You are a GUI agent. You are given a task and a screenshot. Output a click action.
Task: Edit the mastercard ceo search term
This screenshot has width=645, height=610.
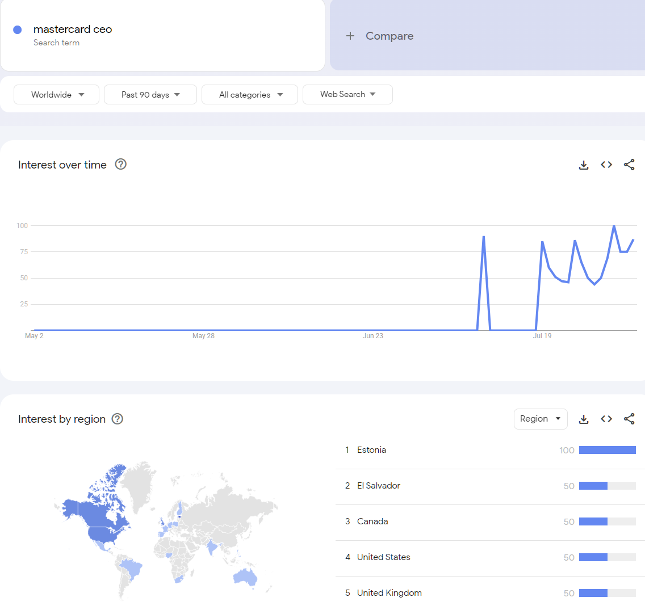pyautogui.click(x=73, y=29)
